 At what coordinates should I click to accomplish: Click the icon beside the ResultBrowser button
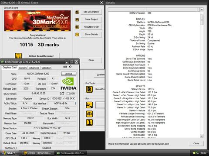(x=77, y=27)
